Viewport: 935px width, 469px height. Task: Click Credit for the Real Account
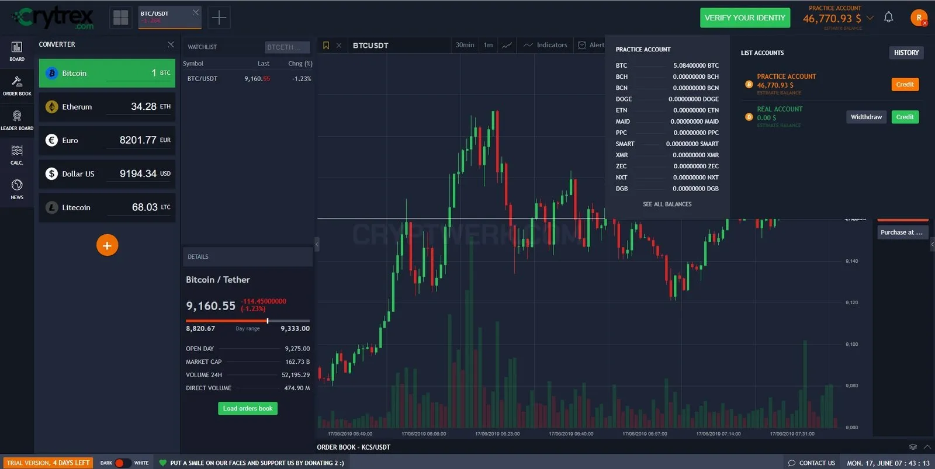[905, 117]
